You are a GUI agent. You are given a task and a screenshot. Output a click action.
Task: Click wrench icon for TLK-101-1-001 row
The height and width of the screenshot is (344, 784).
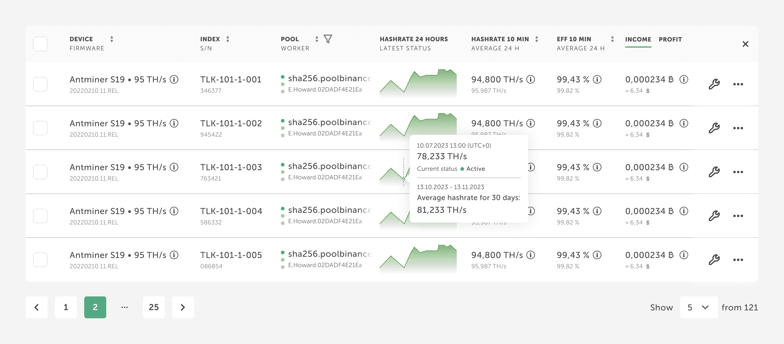(x=714, y=84)
